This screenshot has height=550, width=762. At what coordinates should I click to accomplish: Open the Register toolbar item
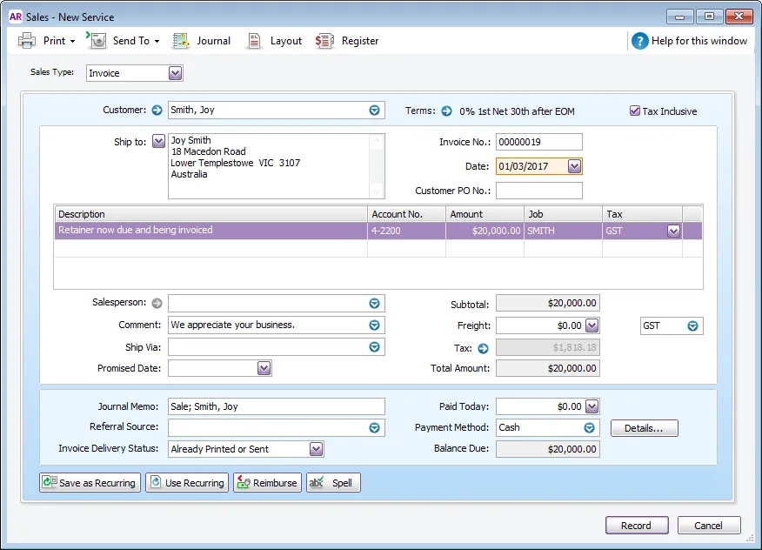[x=346, y=41]
